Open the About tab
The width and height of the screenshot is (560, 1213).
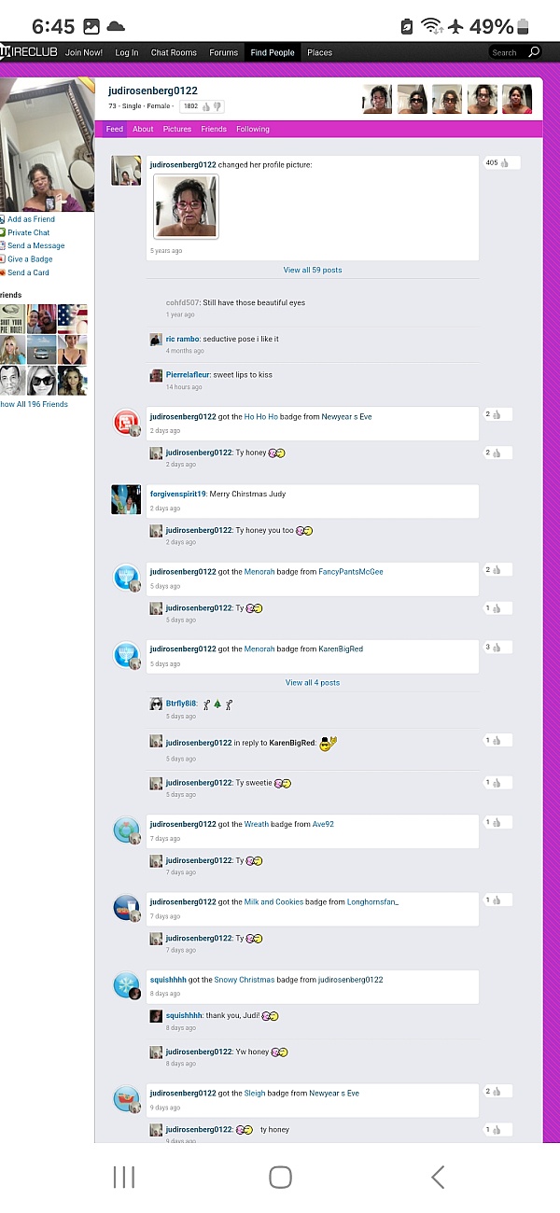(x=143, y=129)
